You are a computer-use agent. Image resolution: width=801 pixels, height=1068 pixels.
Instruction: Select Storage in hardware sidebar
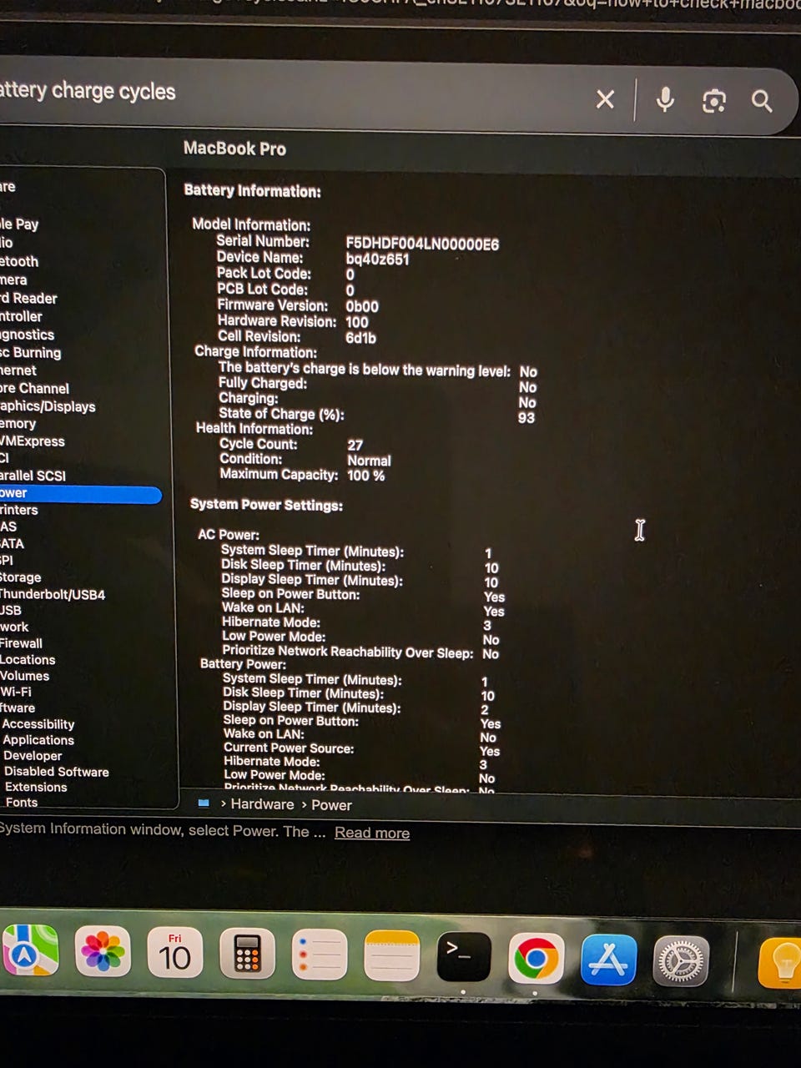pos(21,577)
